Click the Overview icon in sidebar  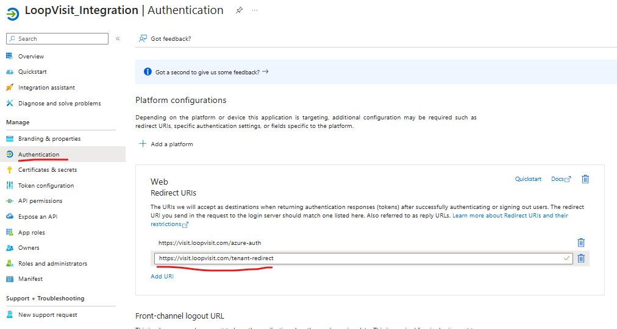coord(9,56)
